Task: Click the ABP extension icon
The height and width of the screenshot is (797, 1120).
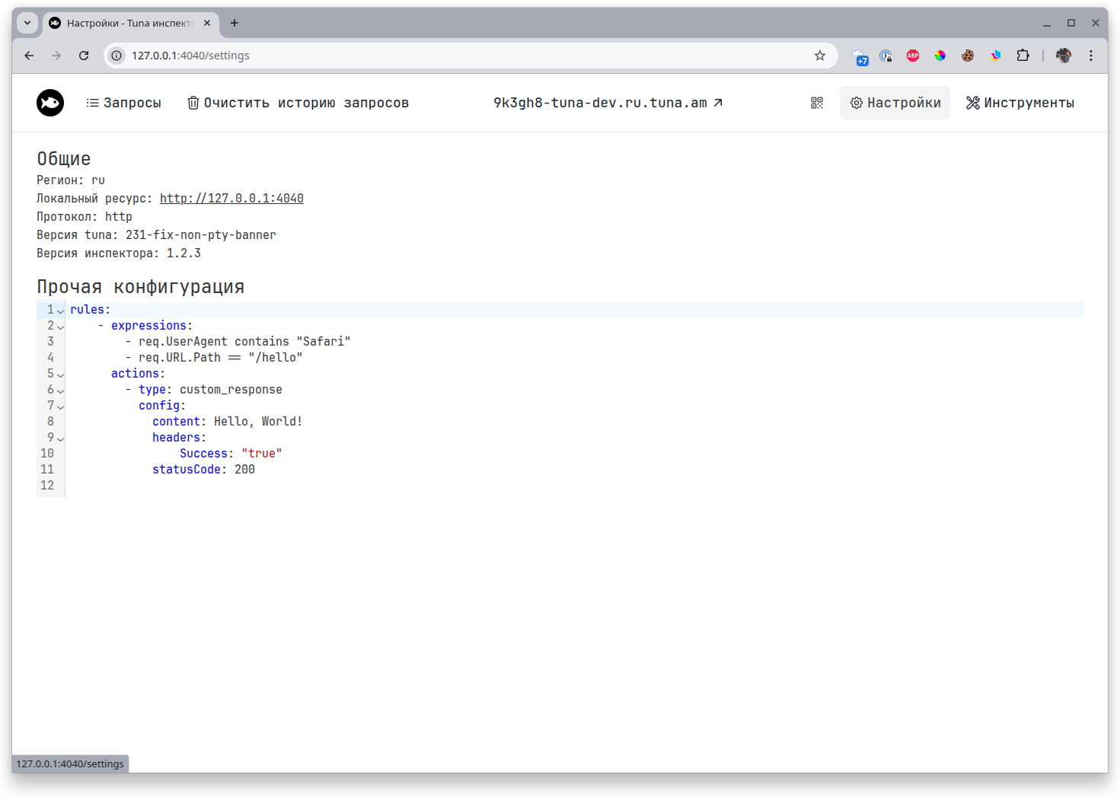Action: [x=913, y=56]
